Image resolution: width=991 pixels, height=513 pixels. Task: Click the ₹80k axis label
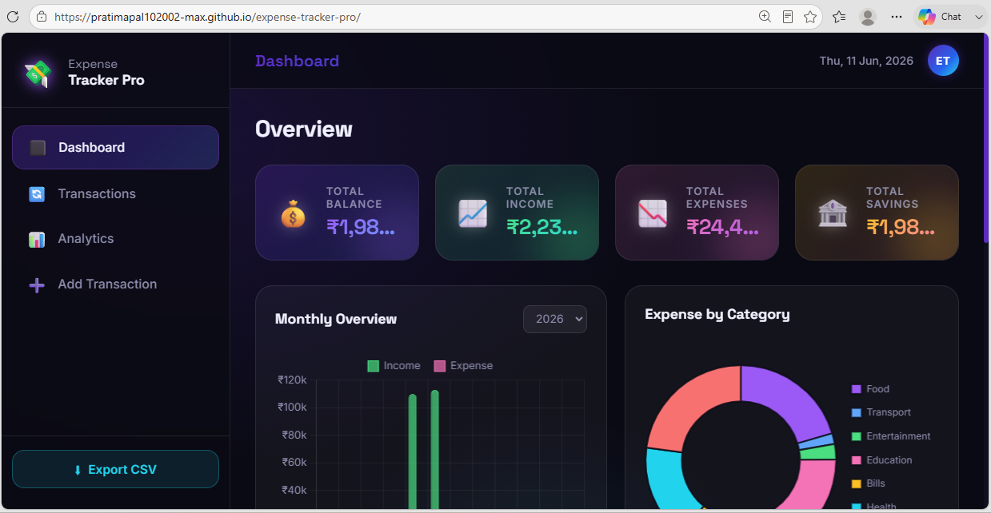tap(294, 435)
